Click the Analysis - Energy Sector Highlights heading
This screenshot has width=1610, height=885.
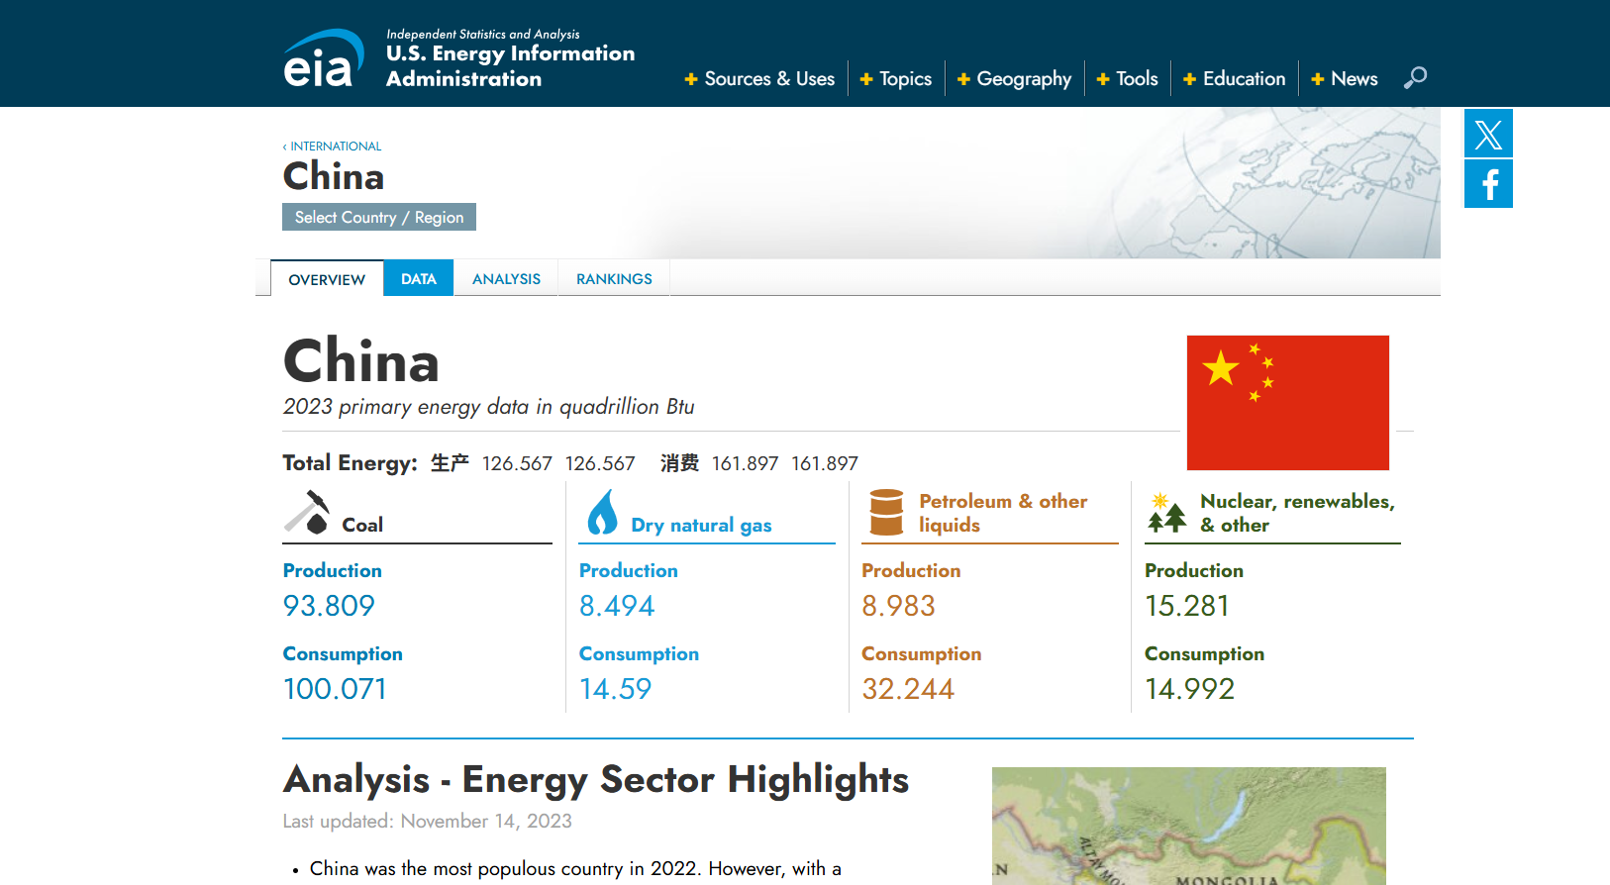596,780
